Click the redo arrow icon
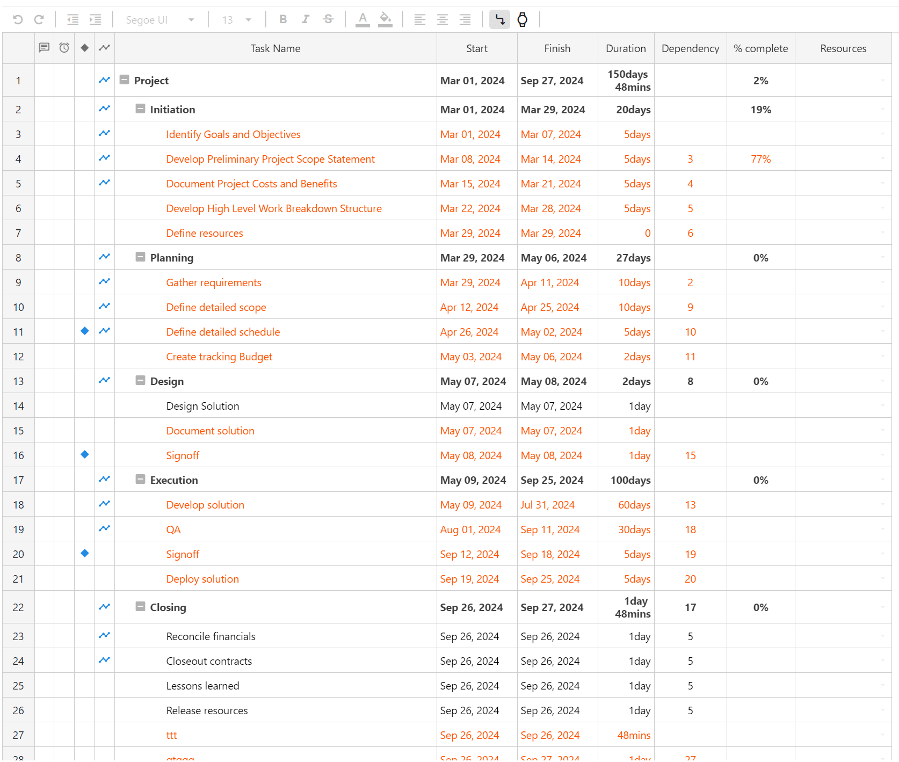 coord(39,20)
